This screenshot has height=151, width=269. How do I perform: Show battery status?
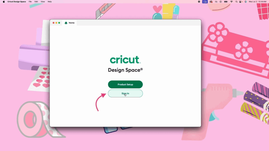[x=226, y=2]
